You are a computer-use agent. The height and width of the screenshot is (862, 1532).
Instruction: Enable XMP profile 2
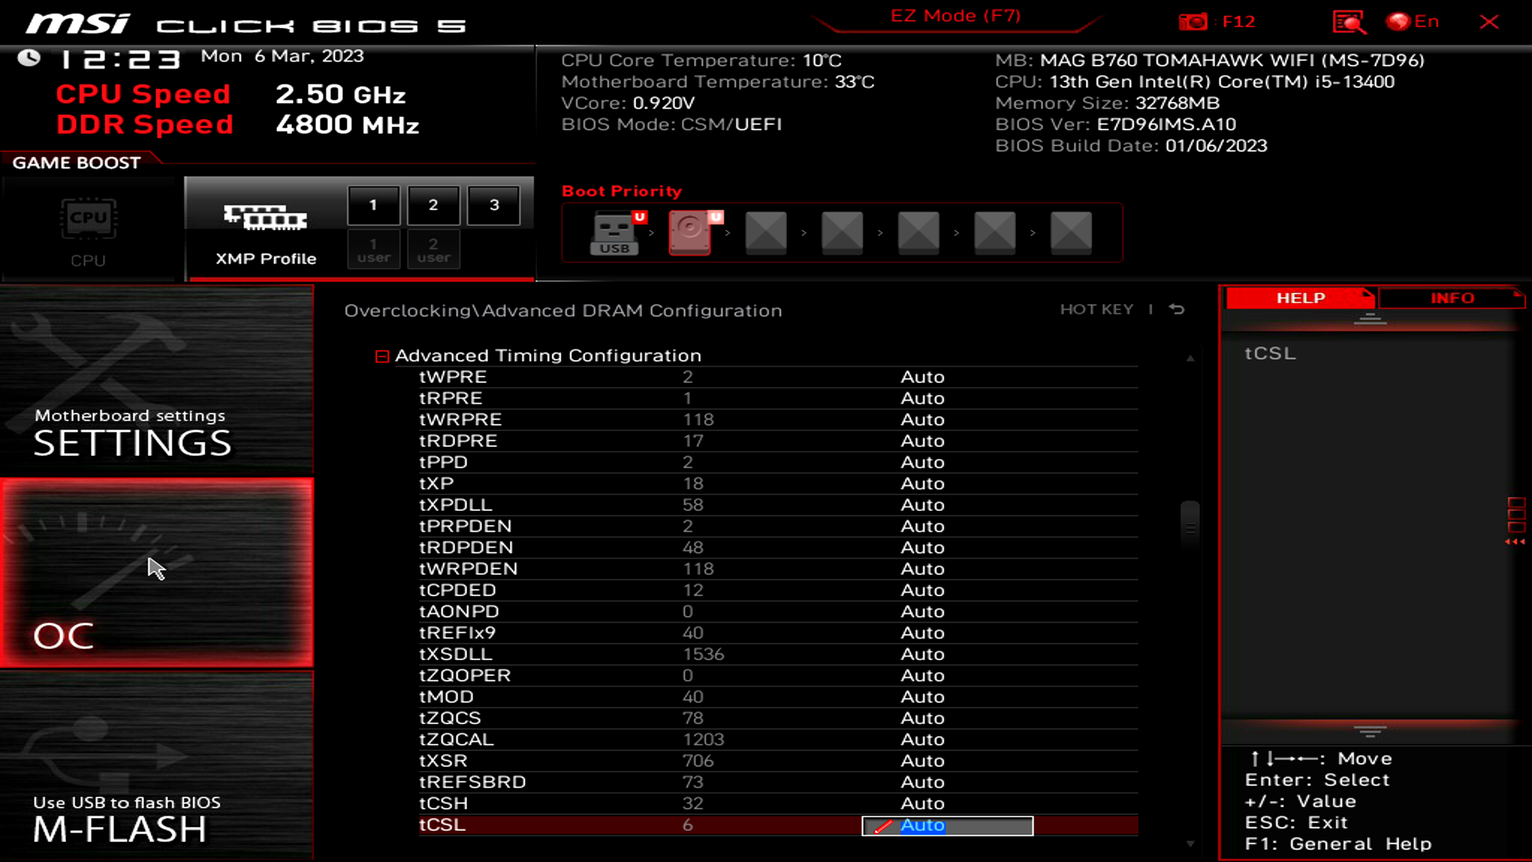pyautogui.click(x=433, y=205)
